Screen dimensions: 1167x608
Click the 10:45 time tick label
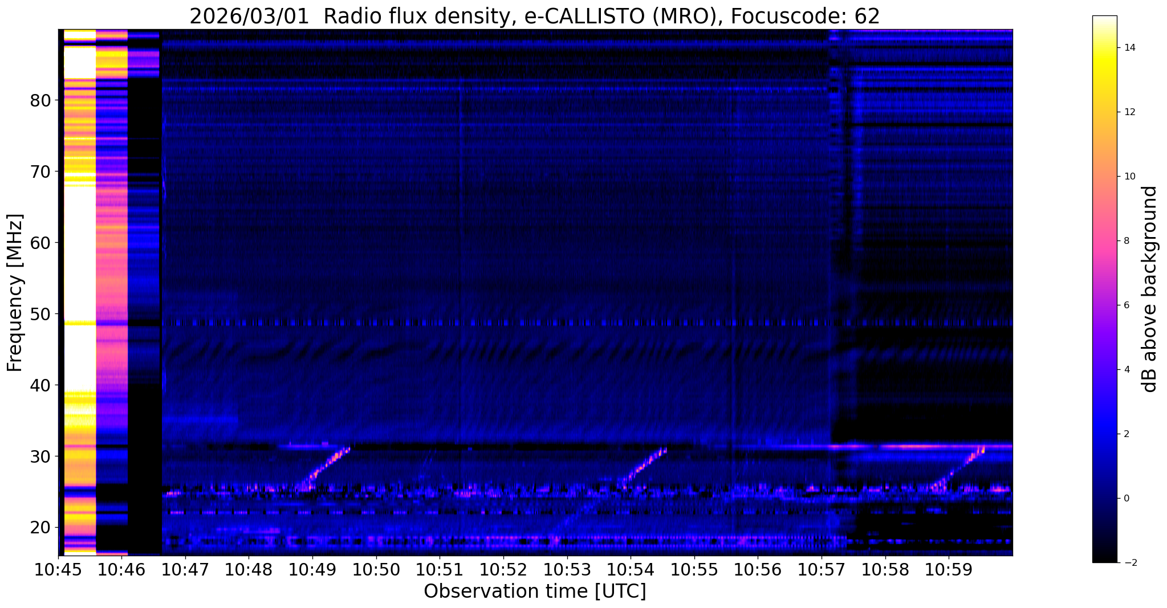[58, 569]
